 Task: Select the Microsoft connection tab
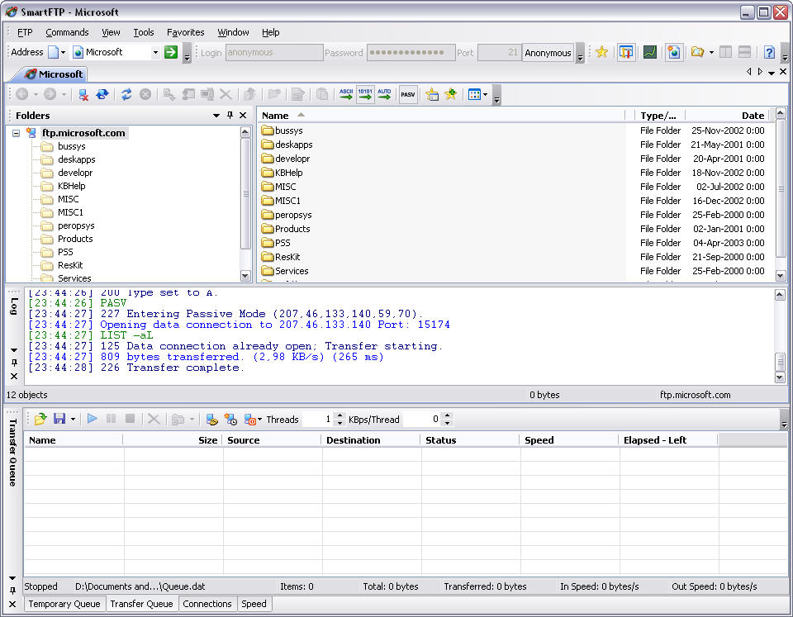54,74
